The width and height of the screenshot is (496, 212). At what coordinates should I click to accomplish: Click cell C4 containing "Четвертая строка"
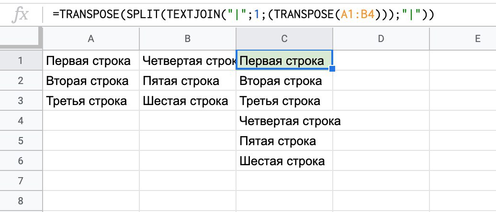point(285,121)
